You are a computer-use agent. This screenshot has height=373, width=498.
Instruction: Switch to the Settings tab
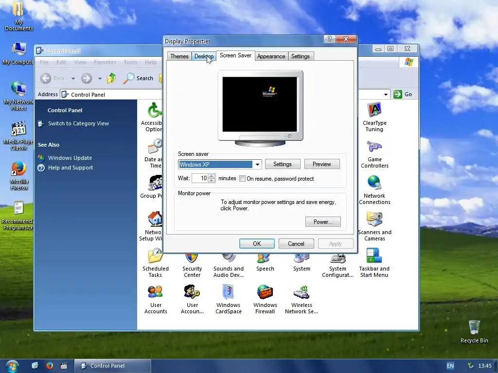[300, 56]
